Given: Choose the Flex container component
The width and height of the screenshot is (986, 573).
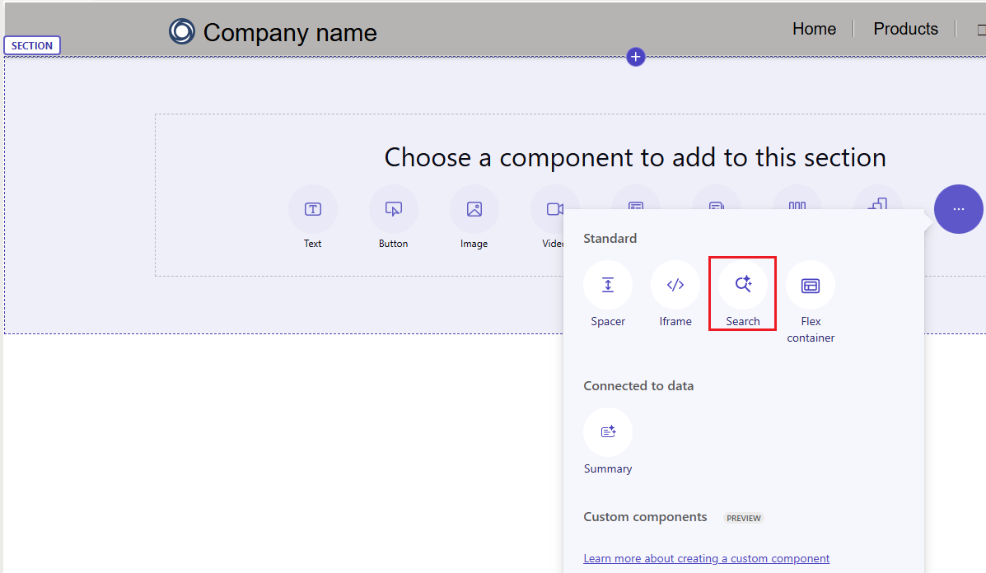Looking at the screenshot, I should click(x=810, y=284).
